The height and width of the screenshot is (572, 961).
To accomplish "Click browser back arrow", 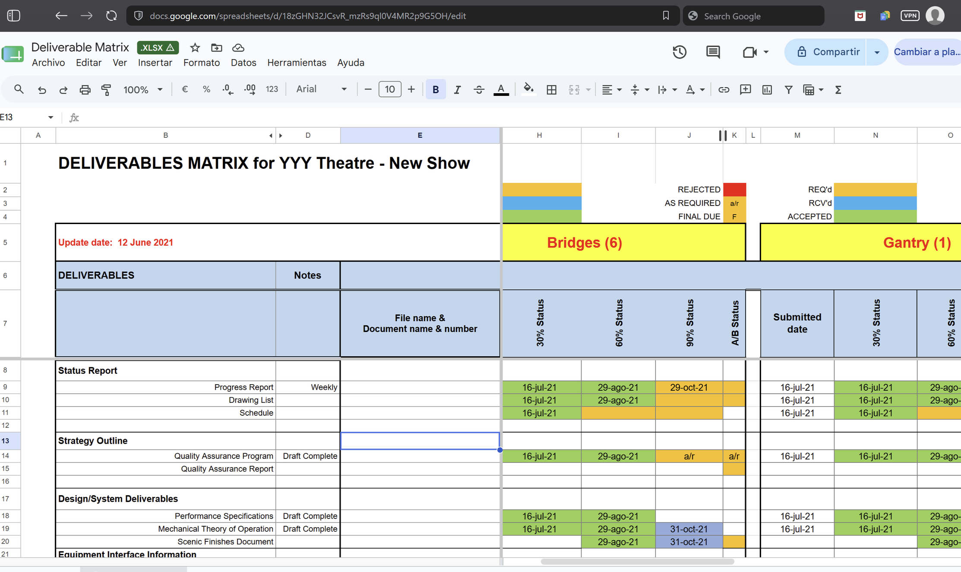I will tap(61, 16).
